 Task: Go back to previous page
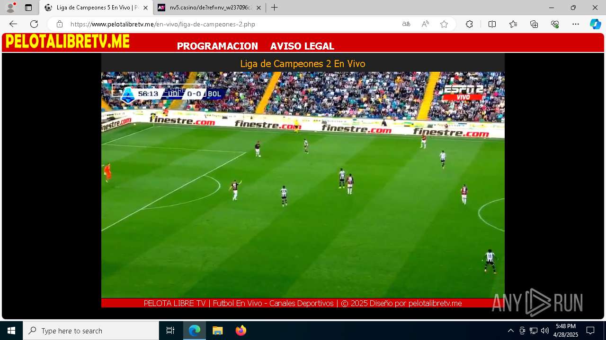13,24
